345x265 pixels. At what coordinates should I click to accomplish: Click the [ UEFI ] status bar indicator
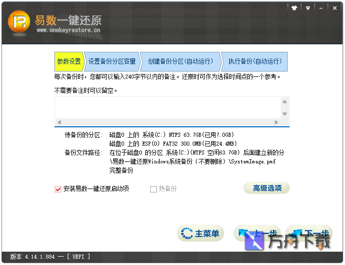pyautogui.click(x=78, y=257)
